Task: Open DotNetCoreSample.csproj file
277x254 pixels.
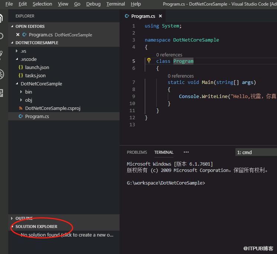Action: [64, 108]
